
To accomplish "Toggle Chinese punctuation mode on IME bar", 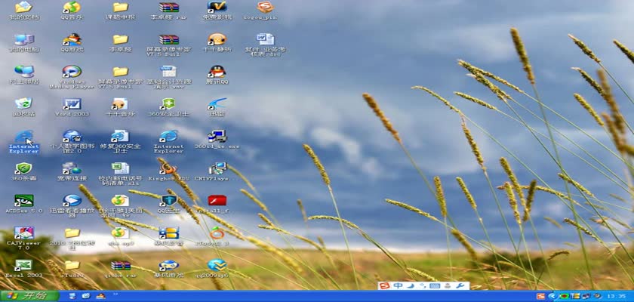I will click(423, 286).
